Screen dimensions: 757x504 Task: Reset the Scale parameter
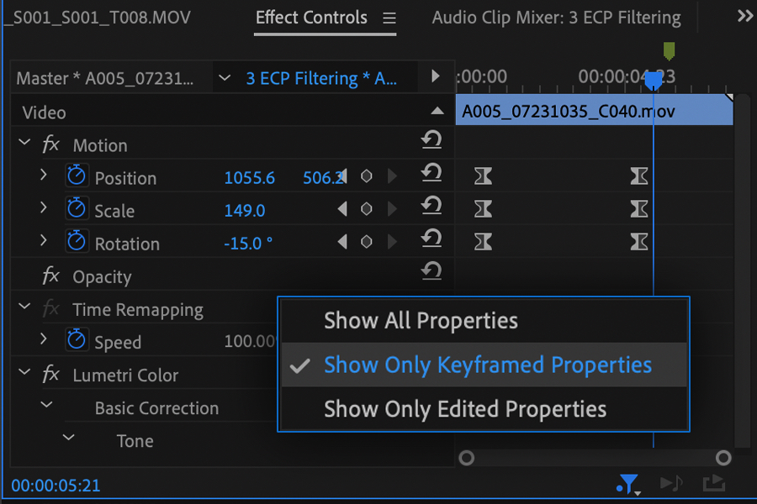click(x=431, y=207)
